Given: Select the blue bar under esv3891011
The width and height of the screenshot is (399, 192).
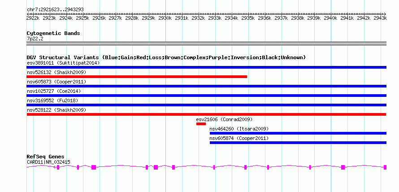Looking at the screenshot, I should click(x=206, y=67).
